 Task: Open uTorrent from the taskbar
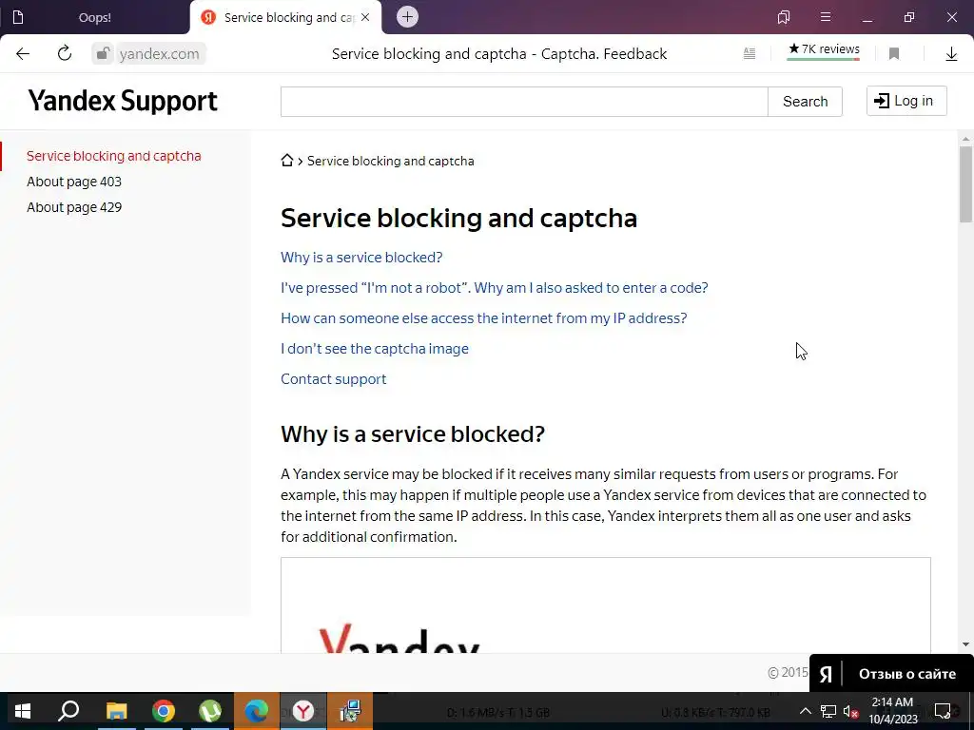click(210, 711)
